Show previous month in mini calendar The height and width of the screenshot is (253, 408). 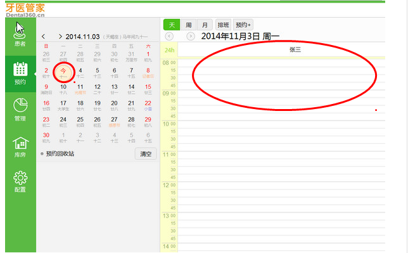(x=43, y=37)
